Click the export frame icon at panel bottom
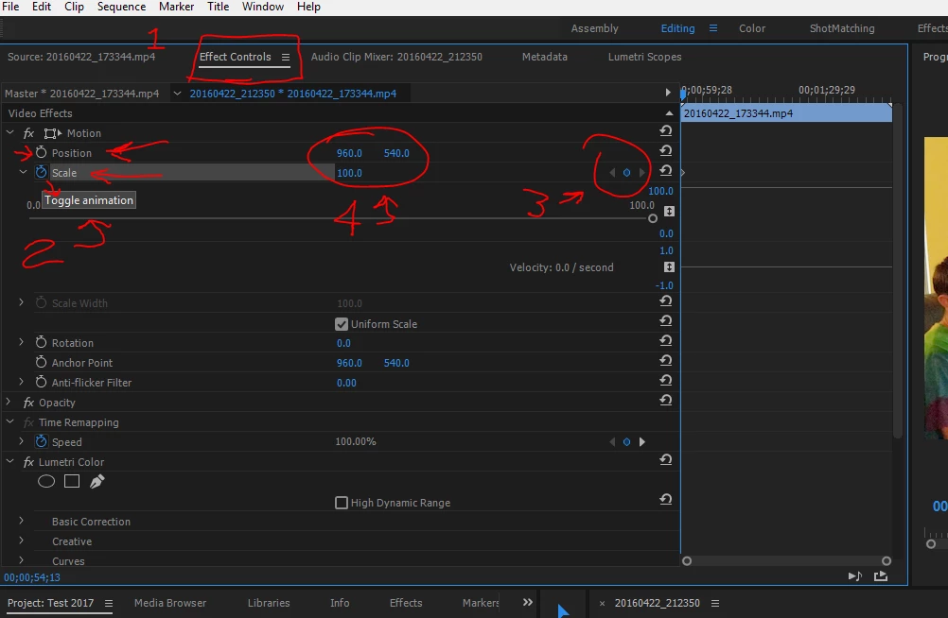The image size is (948, 618). 881,575
